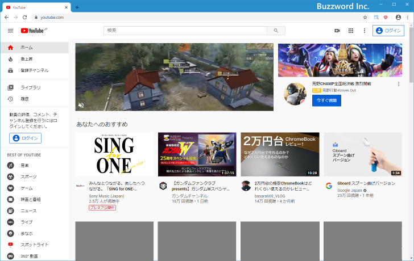Viewport: 414px width, 261px height.
Task: Open the Chrome profile icon
Action: click(x=398, y=18)
